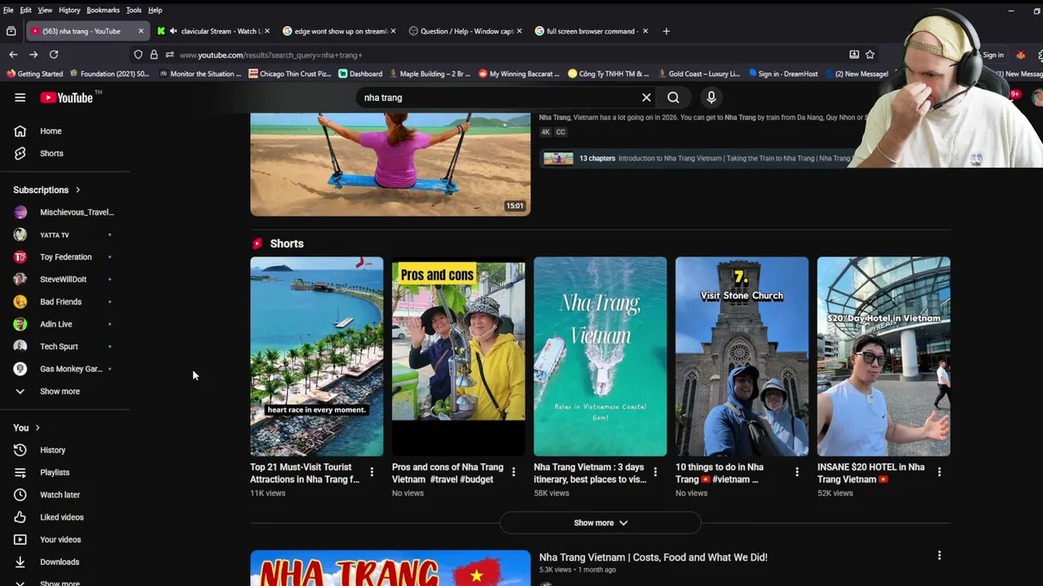Open SteveWillDoIt subscription channel
Viewport: 1043px width, 586px height.
(x=65, y=279)
